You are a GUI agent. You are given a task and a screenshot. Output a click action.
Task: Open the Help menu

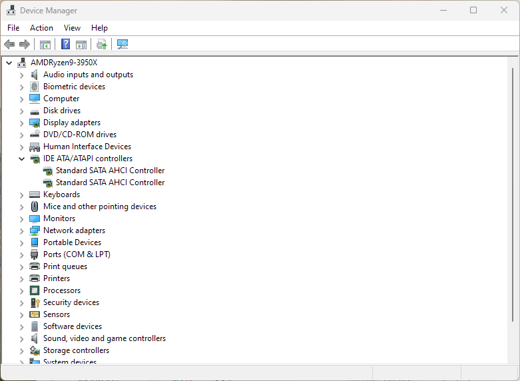(x=99, y=28)
